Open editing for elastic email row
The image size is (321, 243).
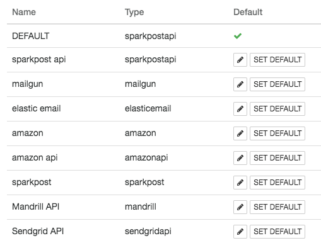pos(240,109)
